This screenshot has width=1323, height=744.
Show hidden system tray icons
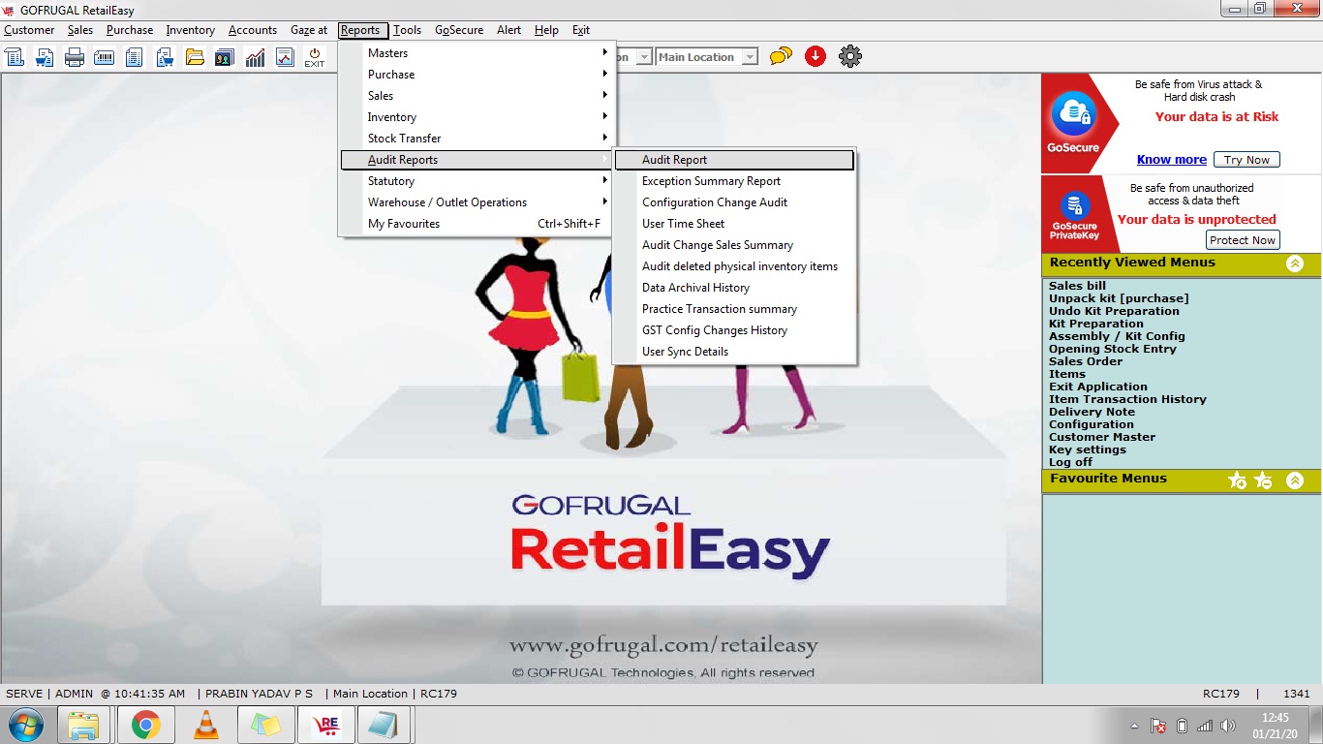pos(1134,726)
